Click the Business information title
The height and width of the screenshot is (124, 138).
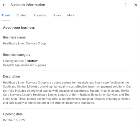pyautogui.click(x=28, y=5)
